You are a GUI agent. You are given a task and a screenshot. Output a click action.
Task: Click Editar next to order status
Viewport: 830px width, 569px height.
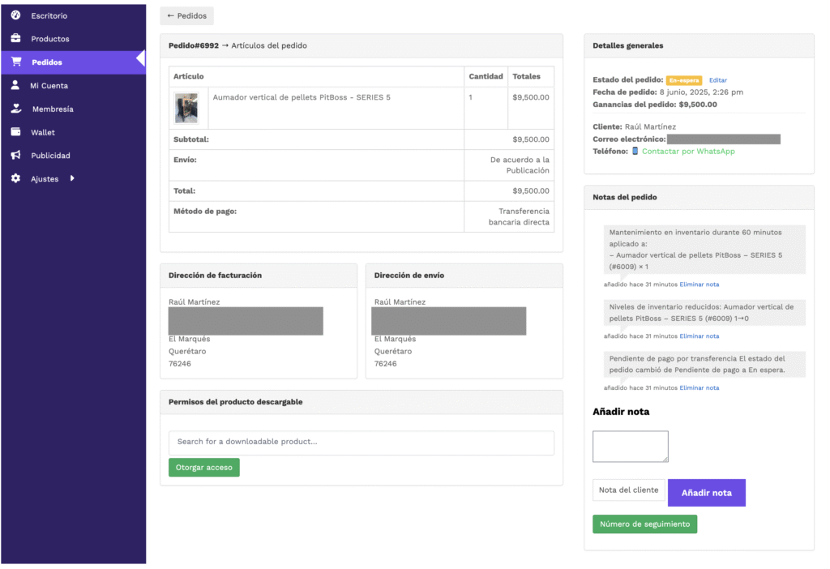click(x=717, y=80)
